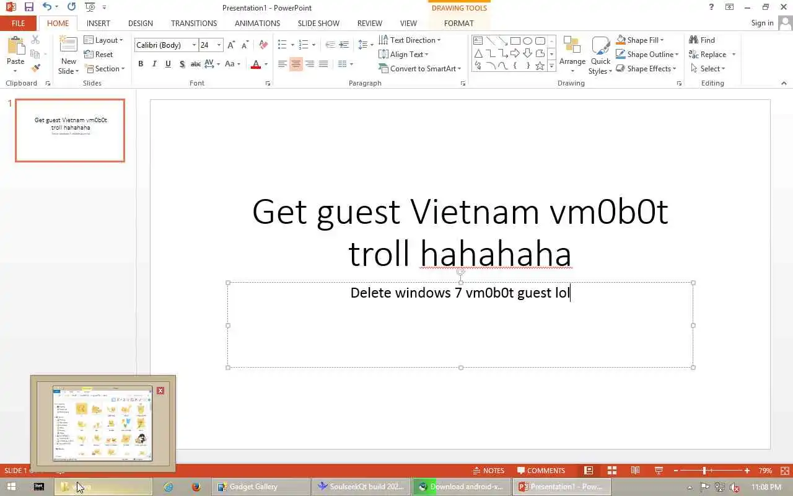793x496 pixels.
Task: Close the File Explorer taskbar preview
Action: tap(160, 391)
